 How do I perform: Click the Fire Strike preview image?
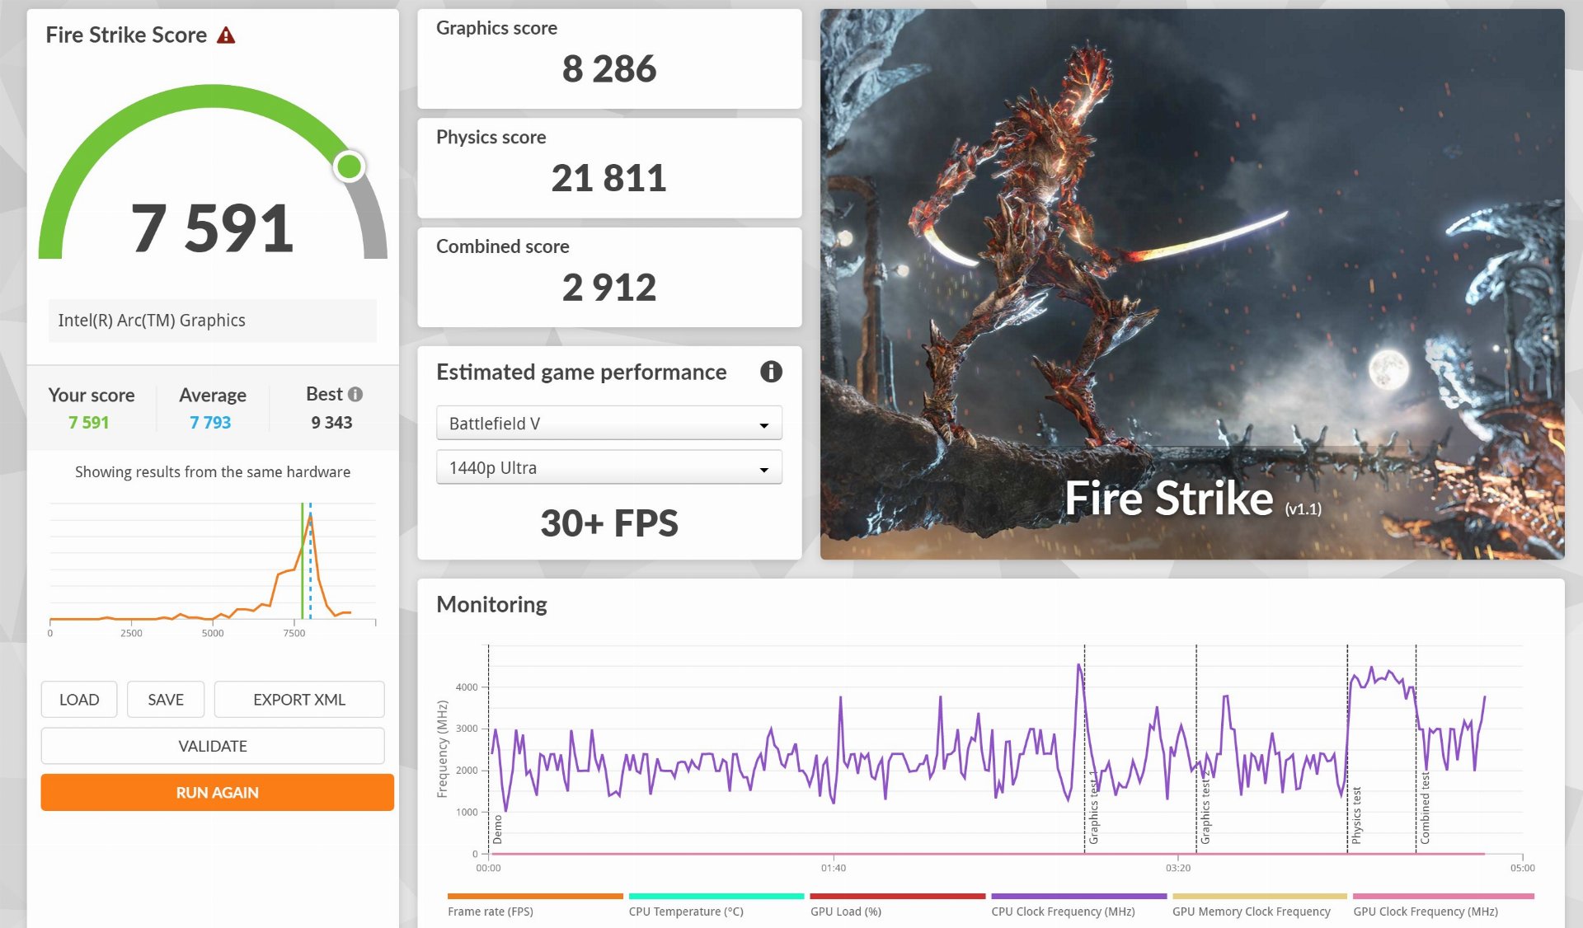1192,284
